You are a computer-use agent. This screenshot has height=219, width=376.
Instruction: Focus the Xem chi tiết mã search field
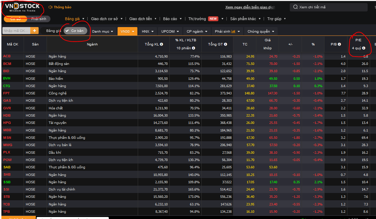tap(328, 7)
